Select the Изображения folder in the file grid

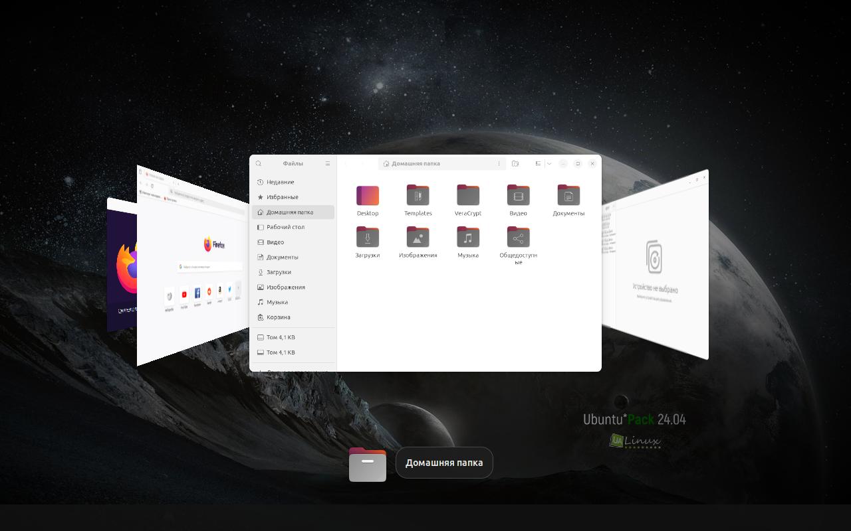418,242
